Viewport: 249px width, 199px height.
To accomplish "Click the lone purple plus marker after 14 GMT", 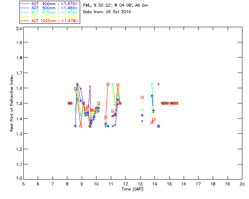I will [158, 84].
